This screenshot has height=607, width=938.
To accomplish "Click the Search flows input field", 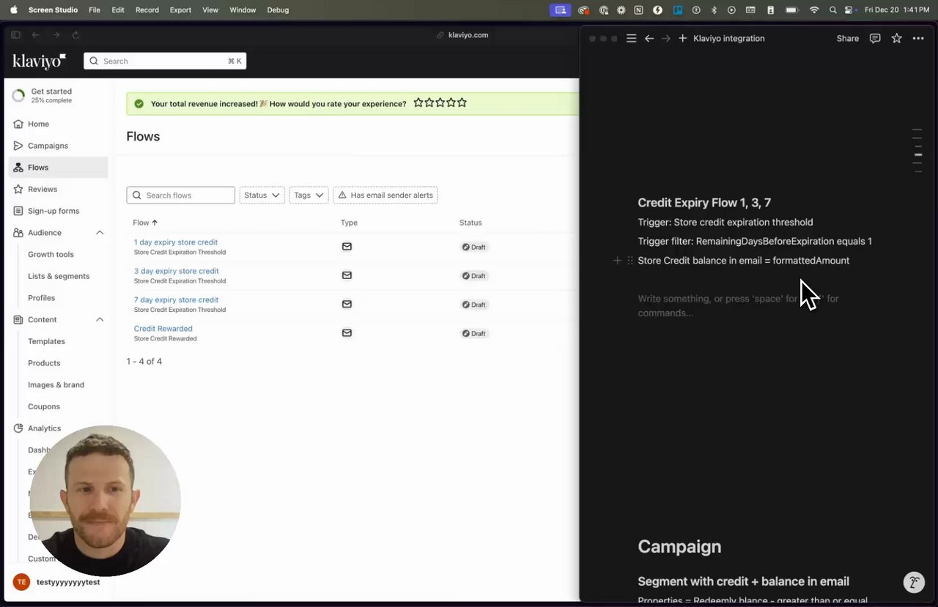I will [x=181, y=195].
